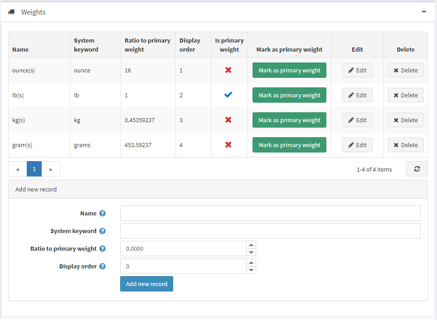Screen dimensions: 437x320
Task: Click the help icon next to Display order
Action: click(x=102, y=266)
